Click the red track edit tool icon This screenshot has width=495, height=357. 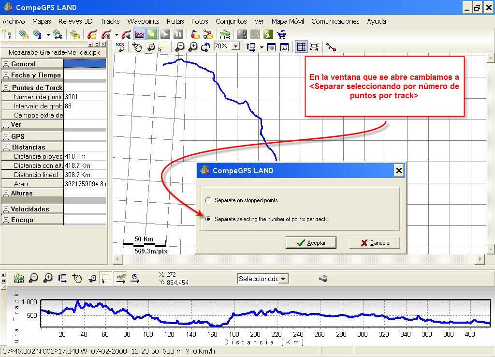point(331,47)
